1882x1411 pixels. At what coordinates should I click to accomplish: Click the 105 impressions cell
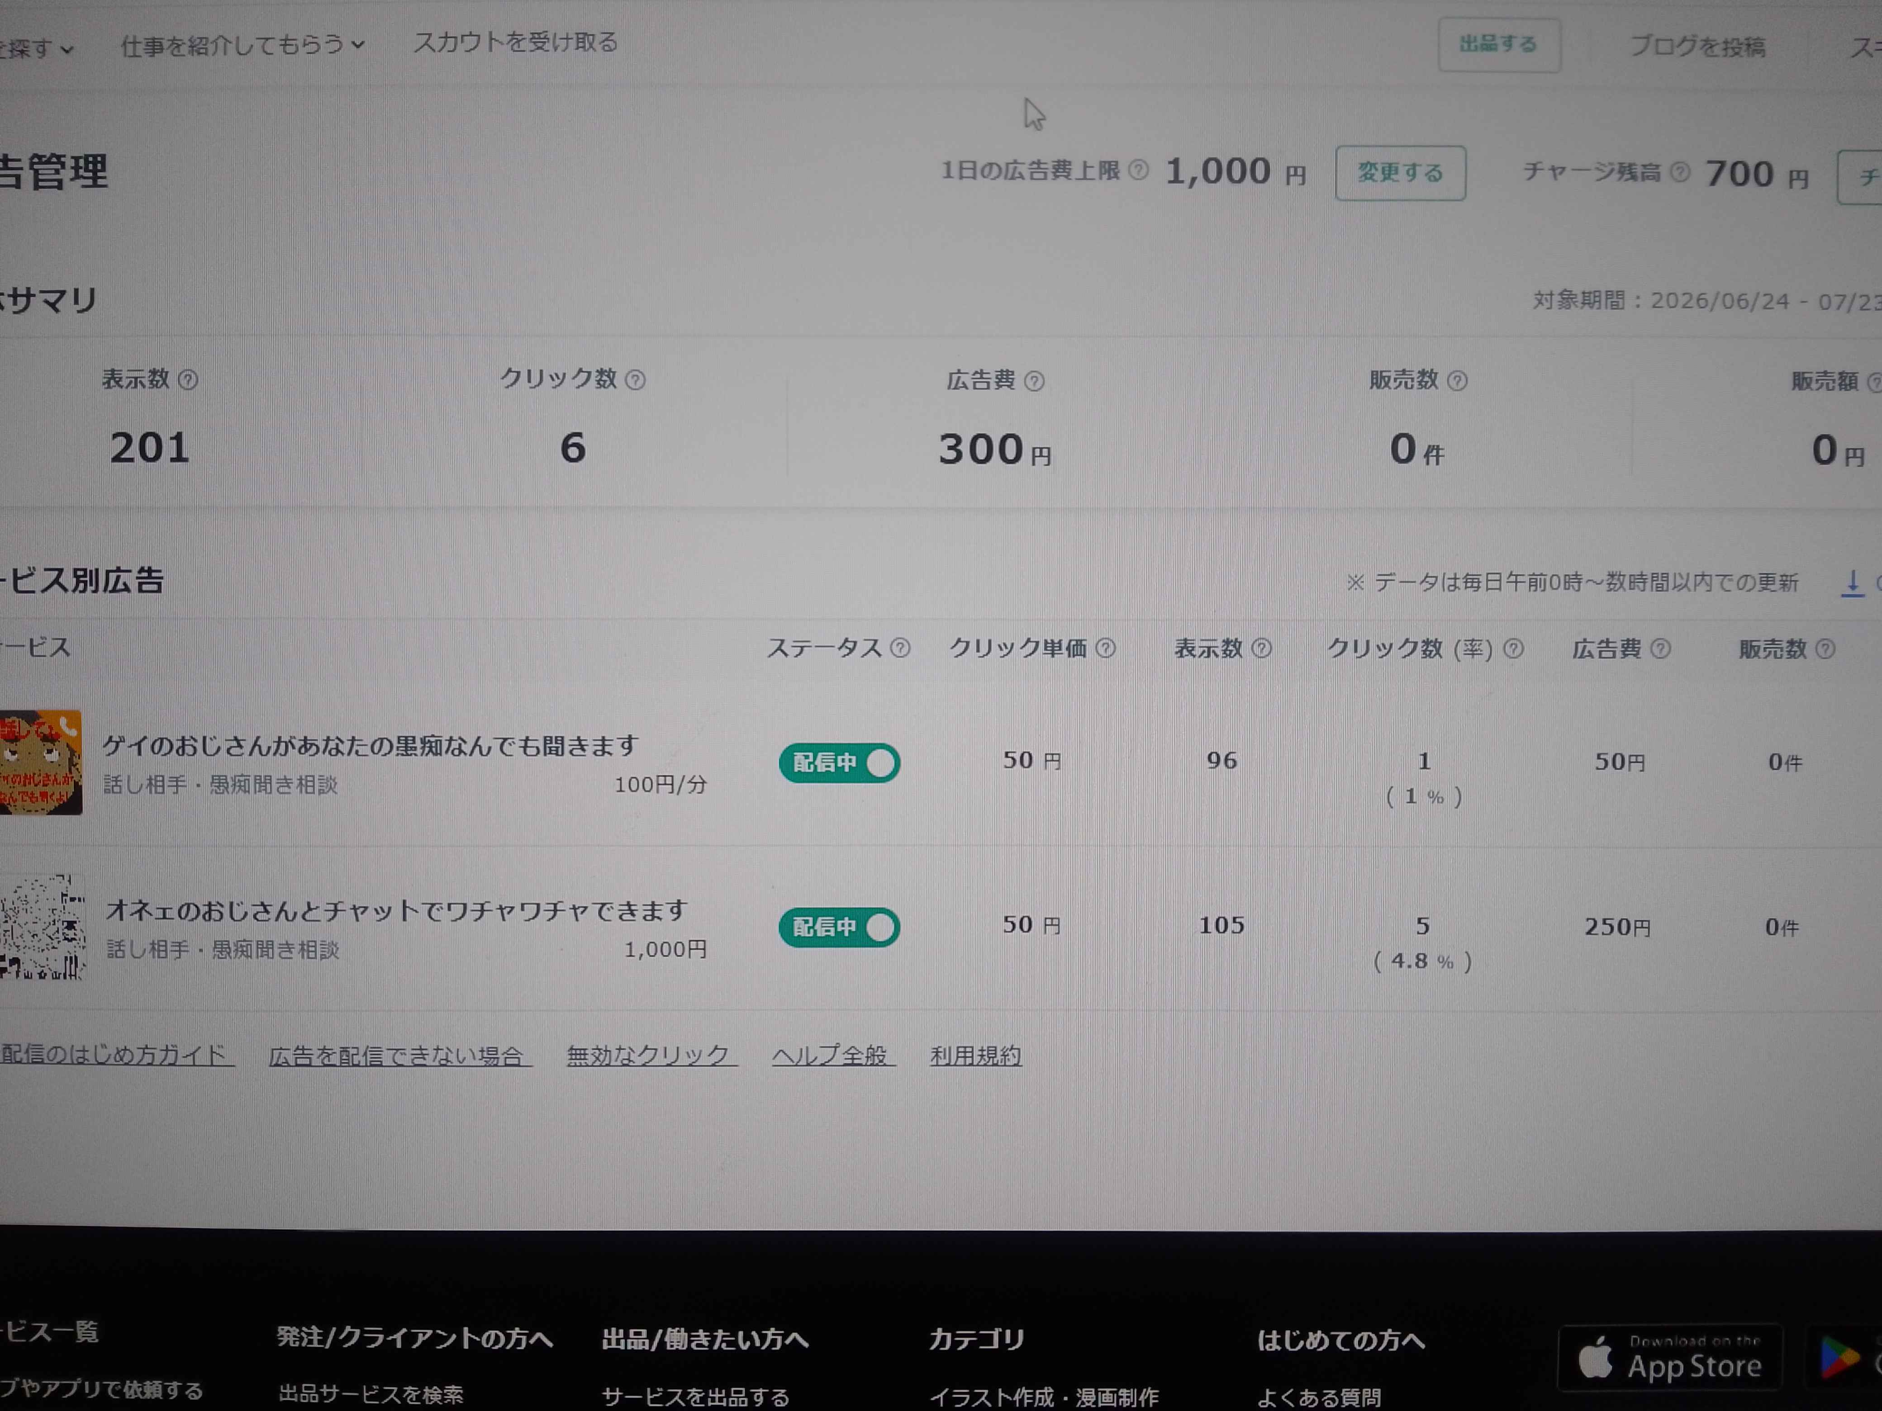[x=1222, y=925]
